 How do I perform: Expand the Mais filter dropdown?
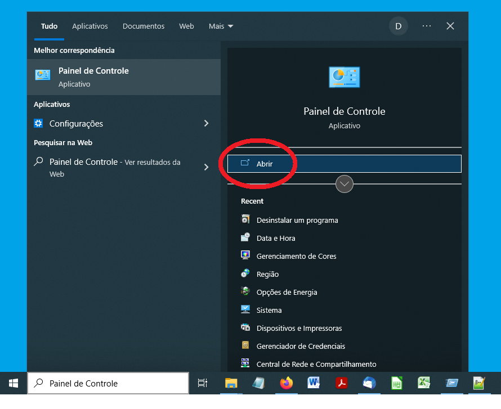pos(221,26)
